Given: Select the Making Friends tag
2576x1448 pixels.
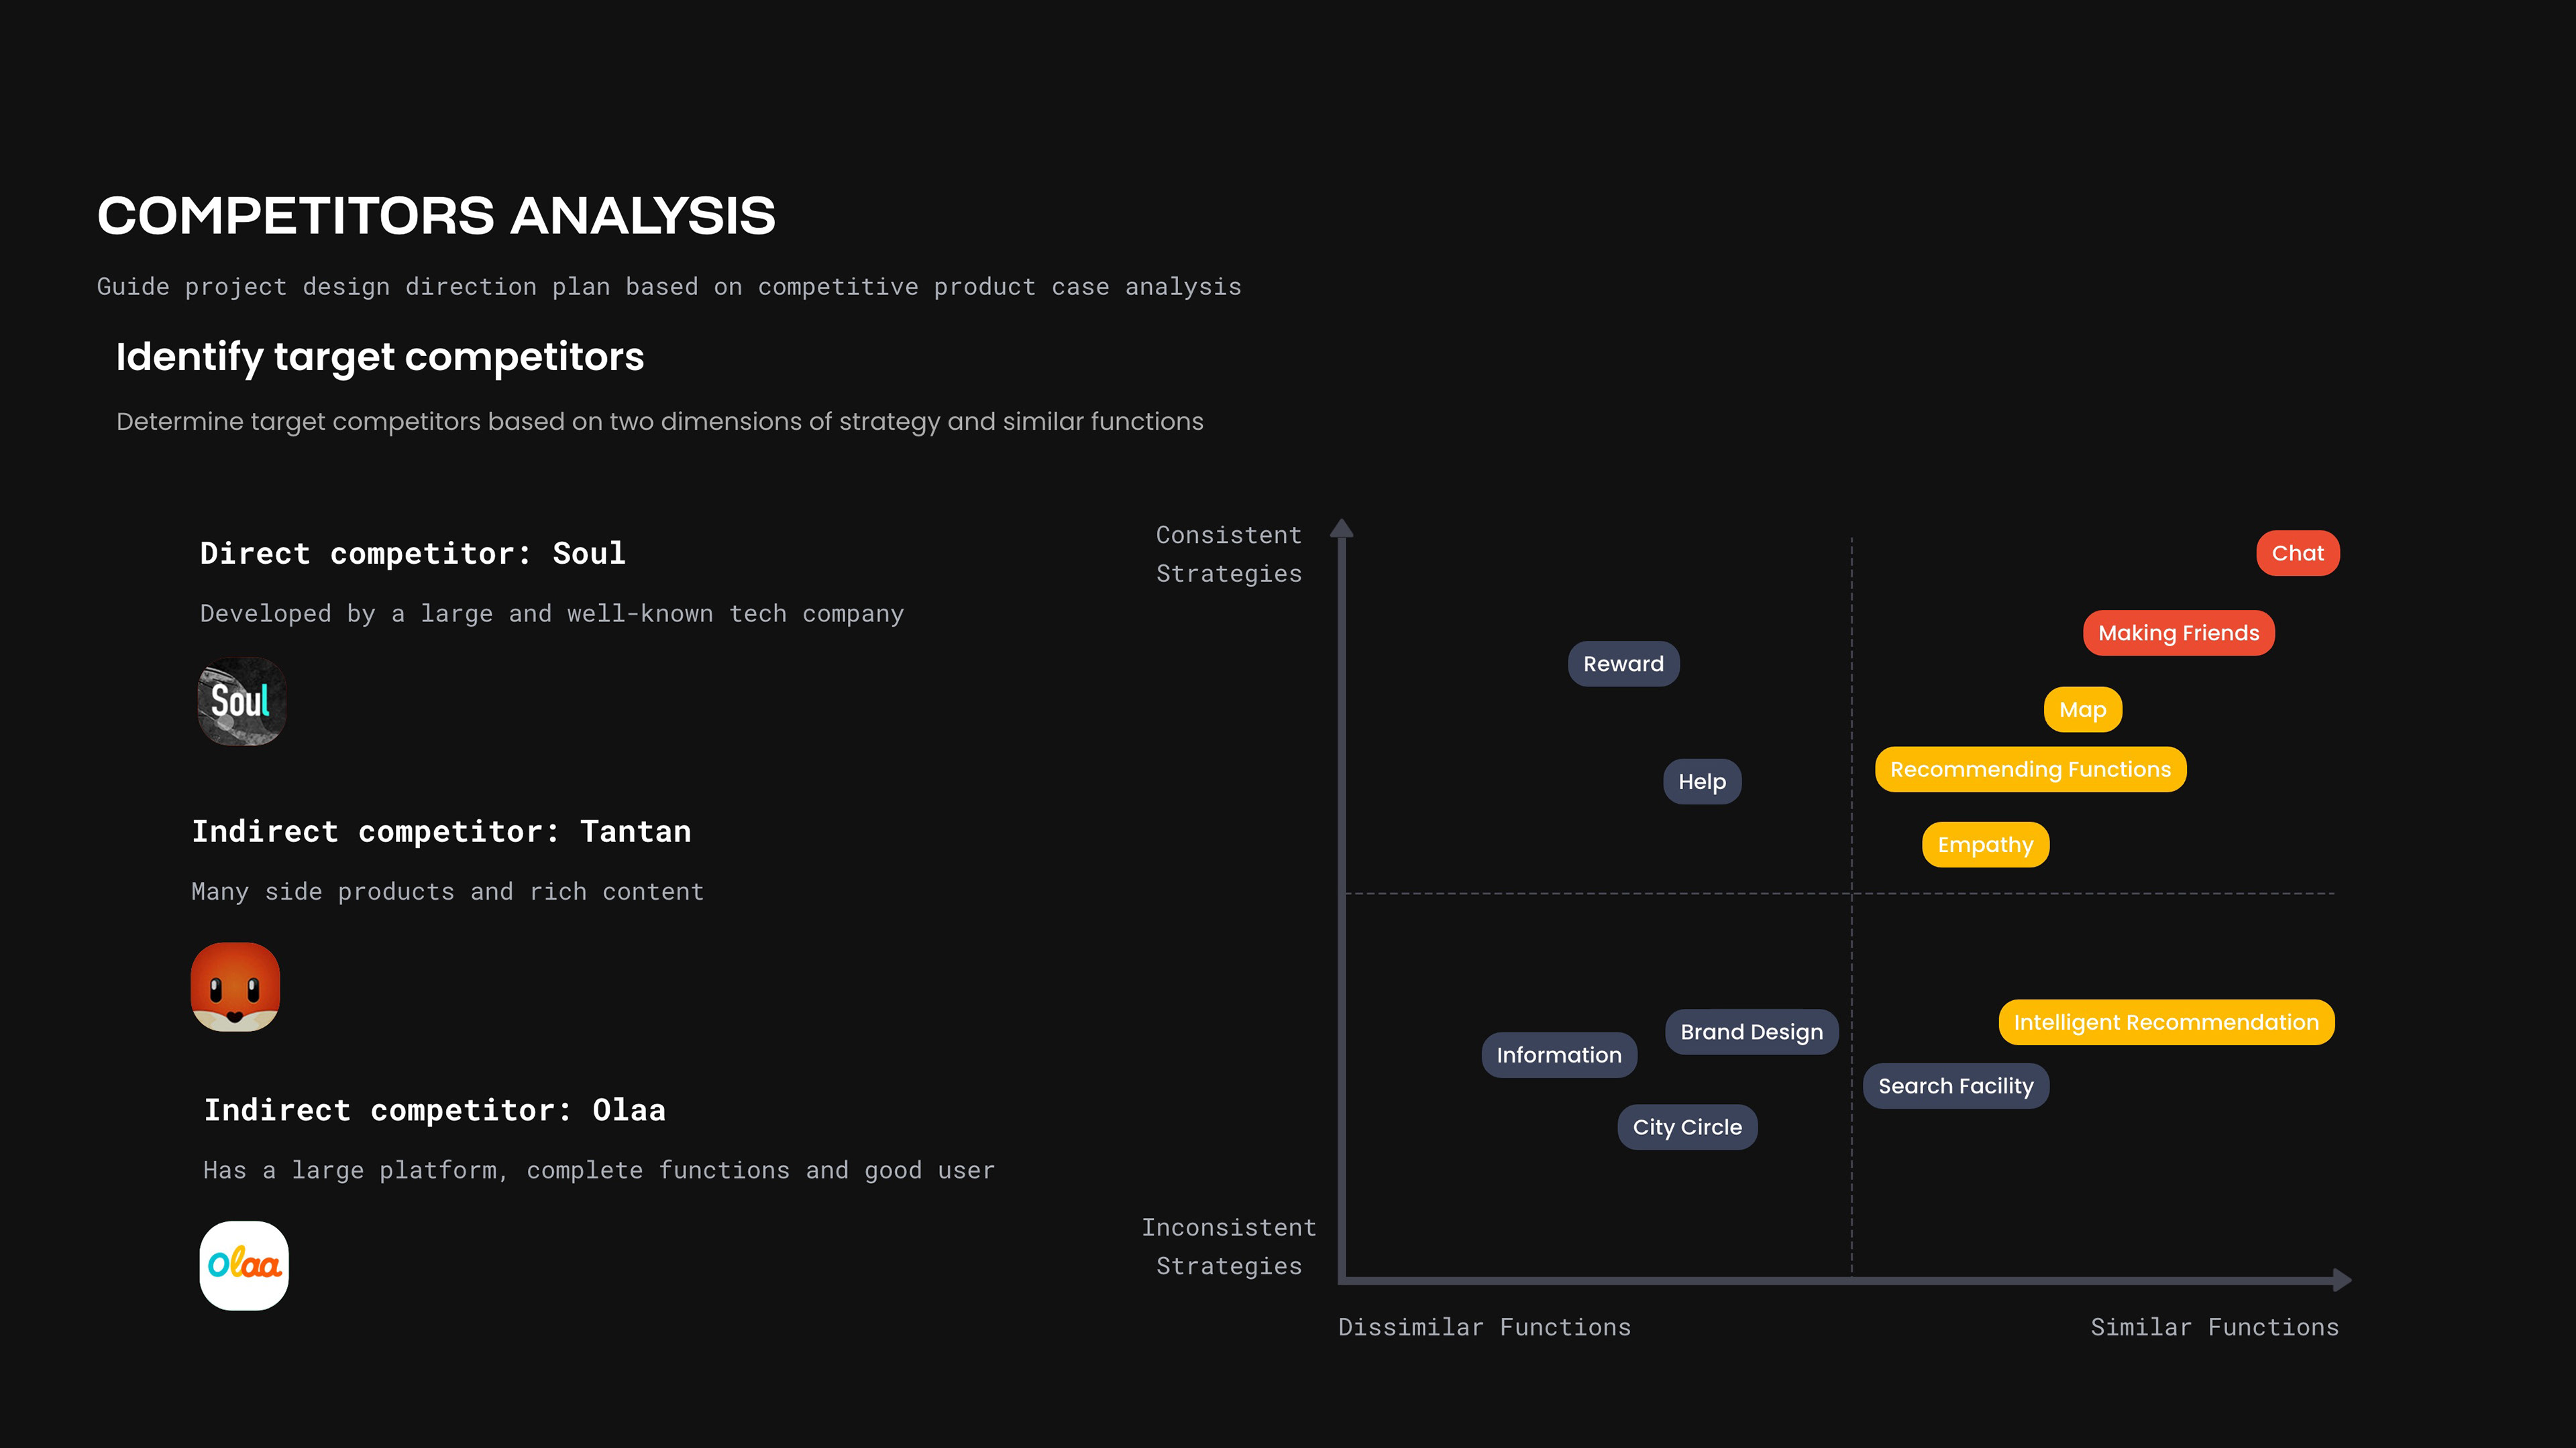Looking at the screenshot, I should pyautogui.click(x=2179, y=633).
